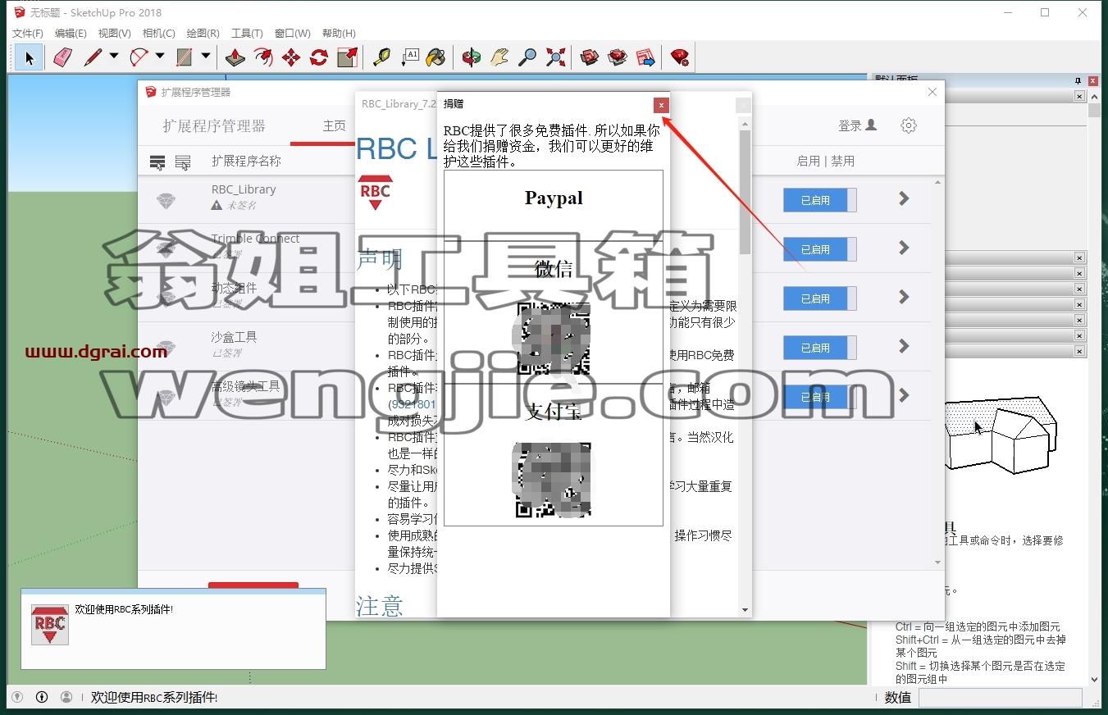Open the Arc tool dropdown arrow
The width and height of the screenshot is (1108, 715).
click(x=160, y=57)
